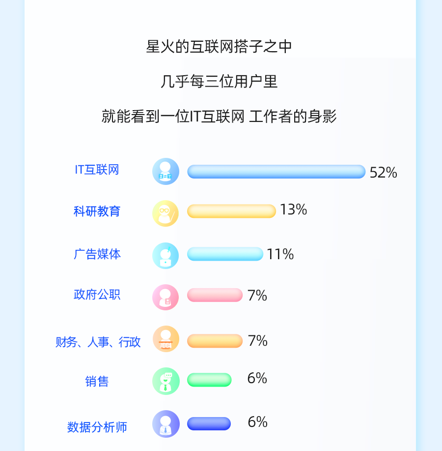The height and width of the screenshot is (451, 442).
Task: Select the 财务、人事、行政 label
Action: pyautogui.click(x=98, y=342)
